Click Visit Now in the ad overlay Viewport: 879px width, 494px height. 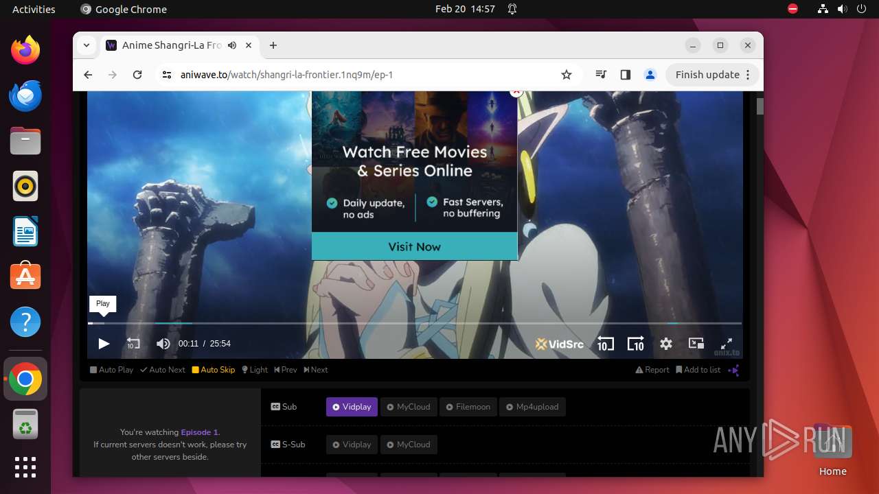414,246
